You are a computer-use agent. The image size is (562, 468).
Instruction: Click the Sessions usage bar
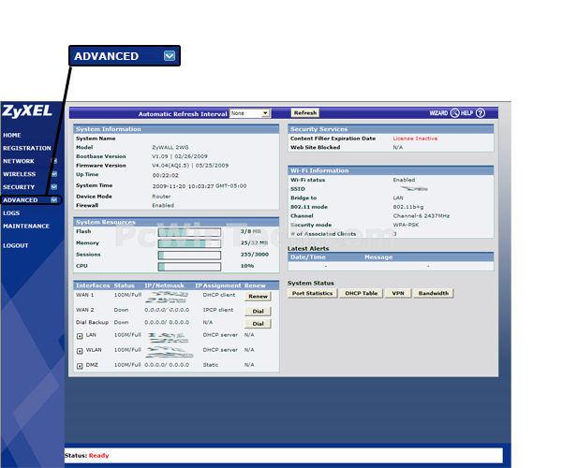(189, 256)
